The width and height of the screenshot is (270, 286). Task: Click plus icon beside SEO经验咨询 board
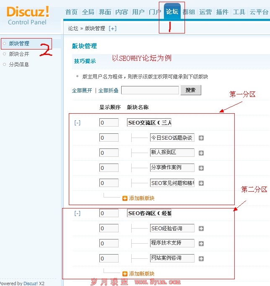pyautogui.click(x=201, y=229)
